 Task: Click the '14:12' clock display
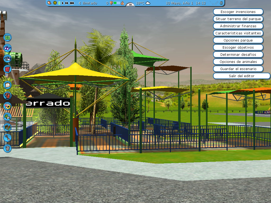pyautogui.click(x=201, y=3)
